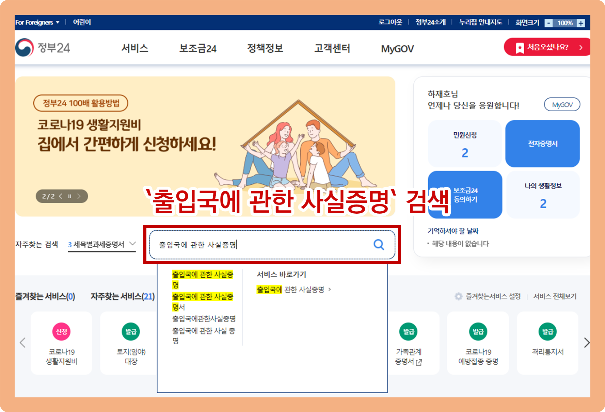Click the MyGOV pill button
605x412 pixels.
point(562,104)
